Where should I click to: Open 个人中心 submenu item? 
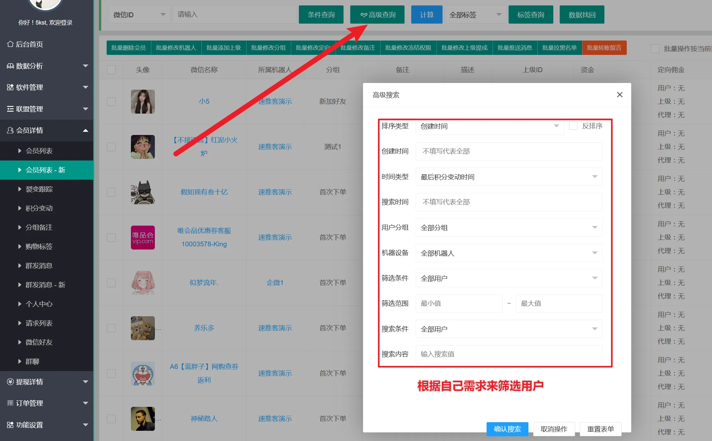(47, 304)
